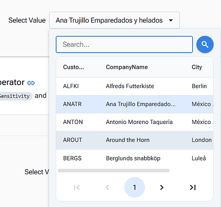Click the blue search magnifier button

[x=205, y=44]
